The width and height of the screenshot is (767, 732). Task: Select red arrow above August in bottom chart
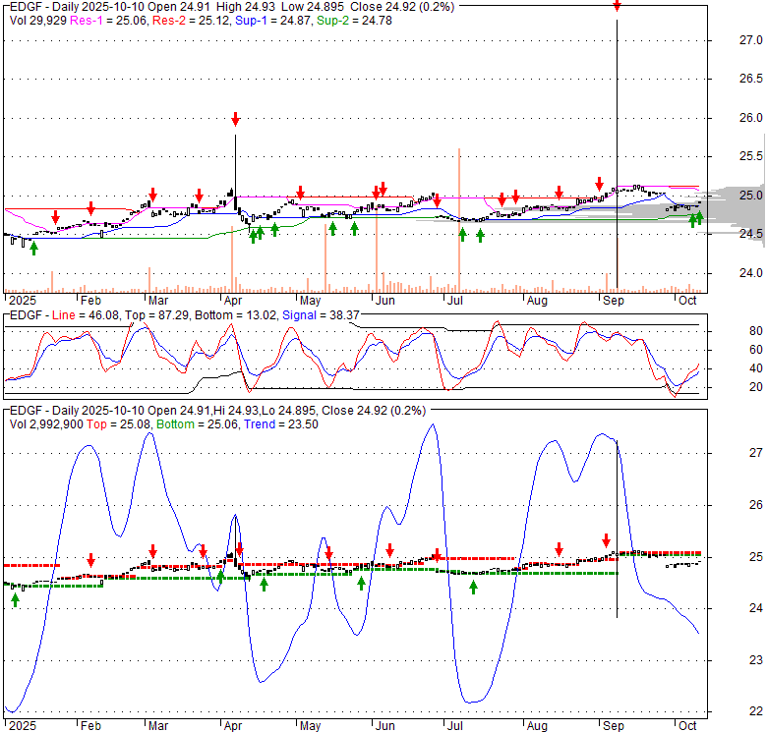559,549
